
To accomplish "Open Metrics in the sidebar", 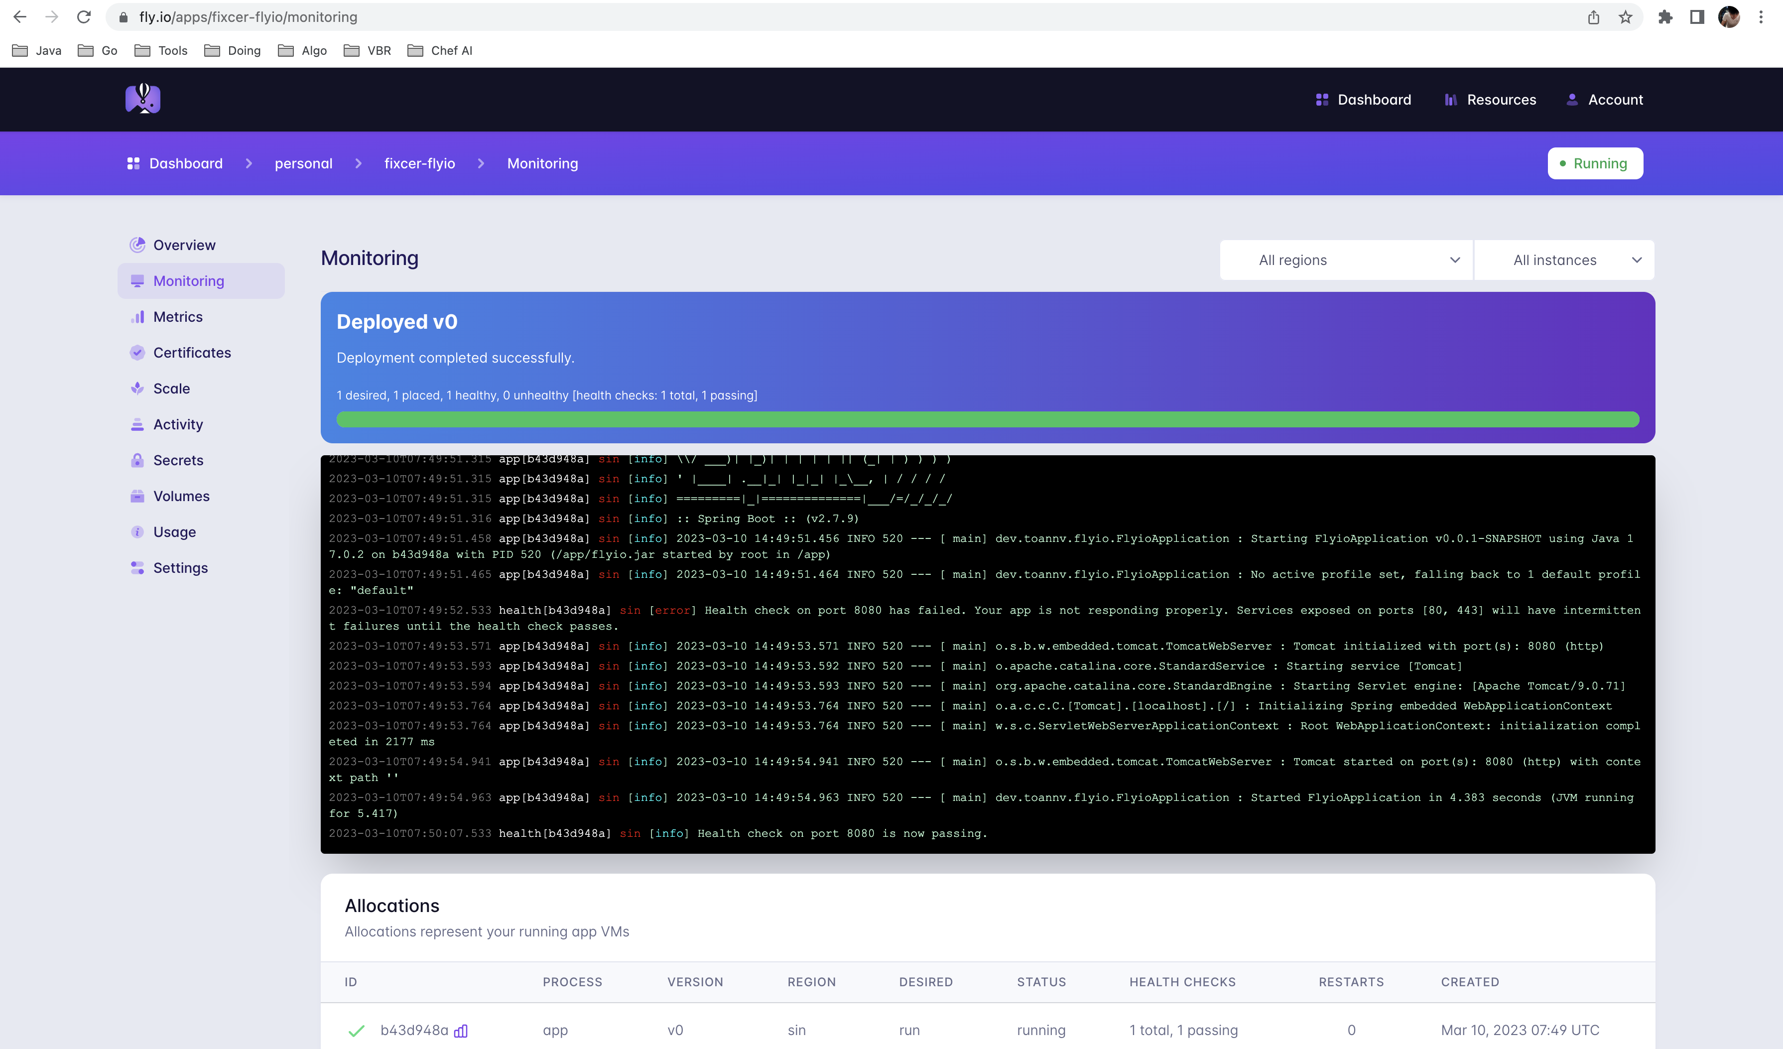I will click(x=178, y=317).
